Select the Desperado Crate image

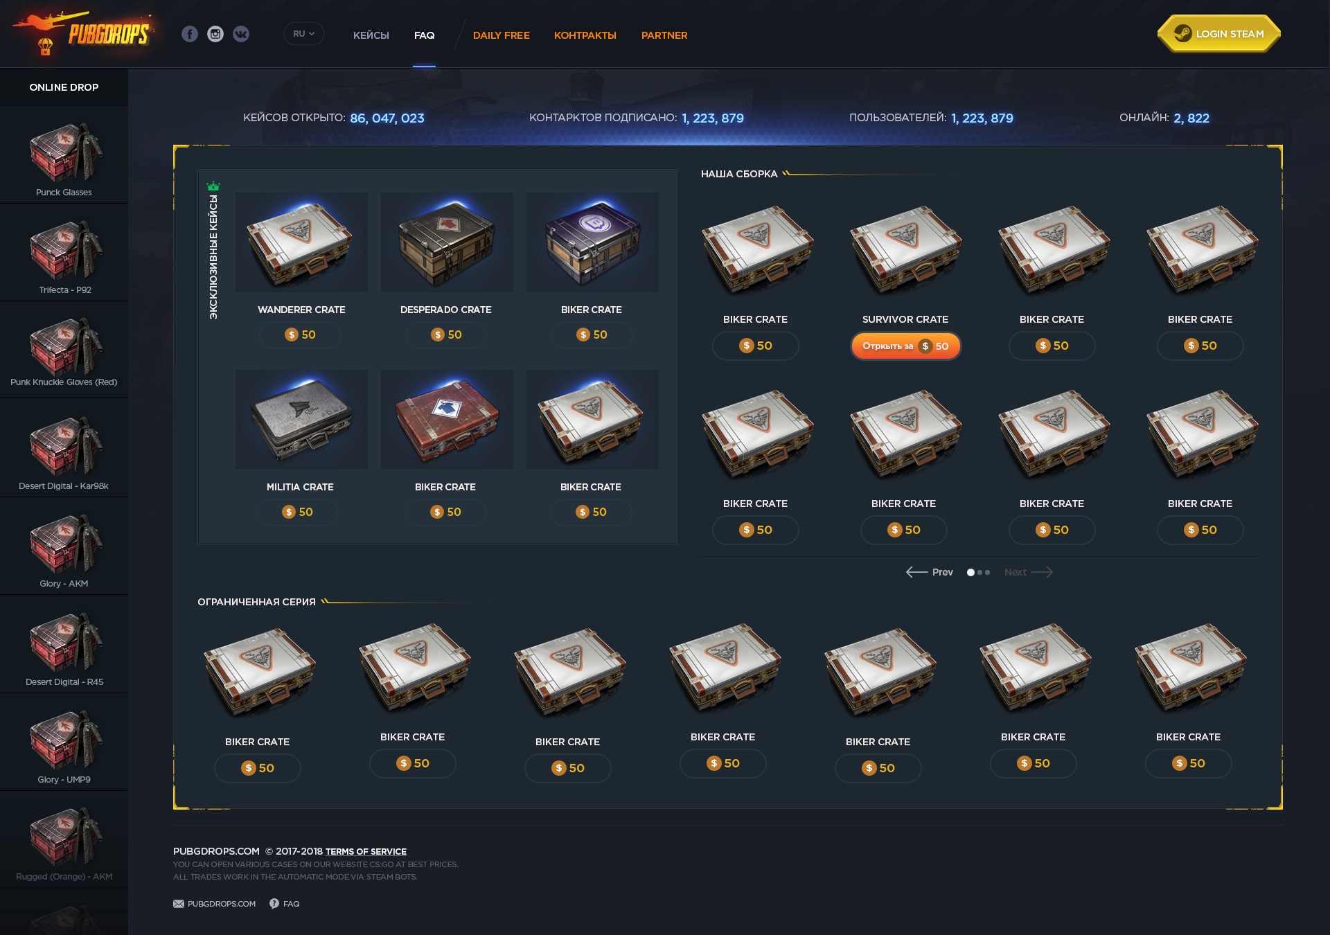(x=447, y=242)
